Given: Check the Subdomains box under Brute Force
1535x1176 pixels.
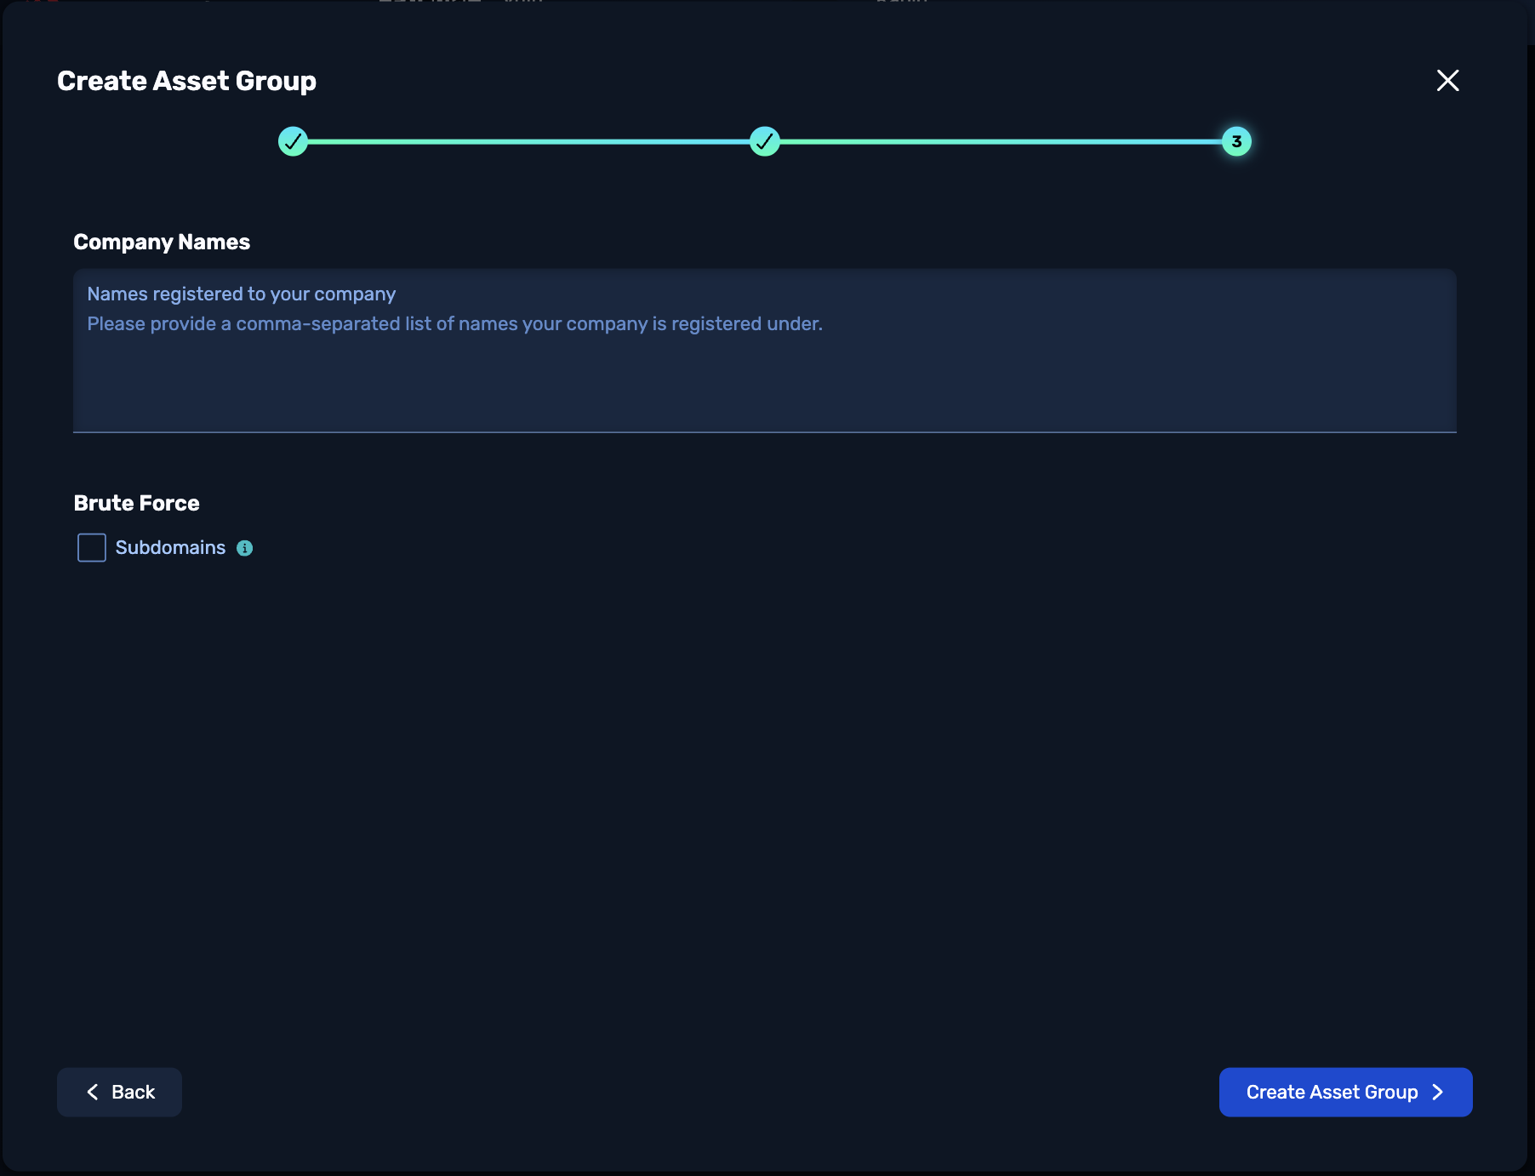Looking at the screenshot, I should [x=91, y=548].
